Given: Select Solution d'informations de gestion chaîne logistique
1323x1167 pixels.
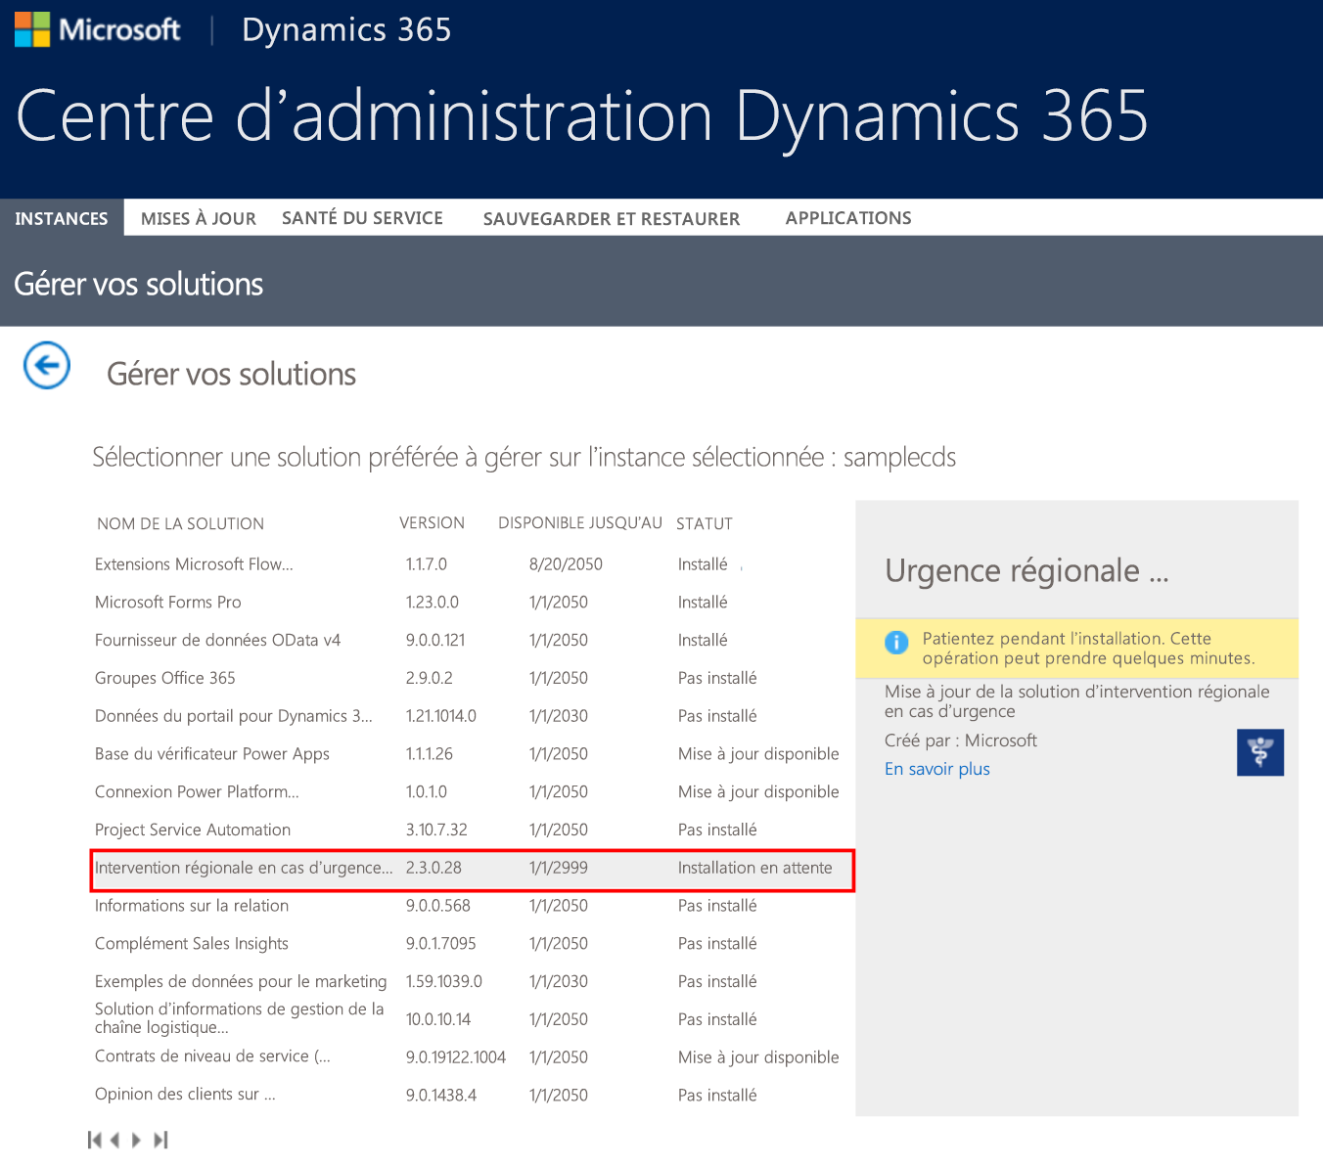Looking at the screenshot, I should [473, 1018].
